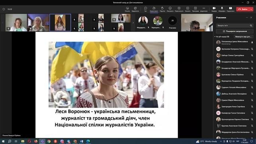256x144 pixels.
Task: Open Google Chrome from the Windows taskbar
Action: coord(49,141)
